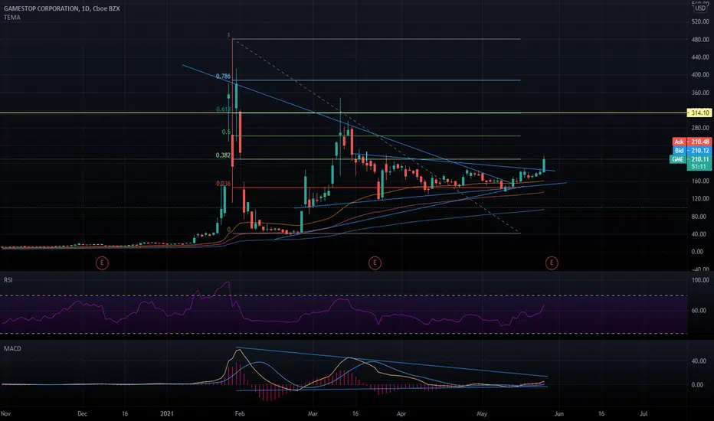Click the Jul label on time axis
Viewport: 714px width, 421px height.
pyautogui.click(x=644, y=413)
